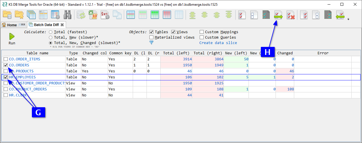The image size is (362, 143).
Task: Close the Batch Data Diff tab
Action: (x=62, y=25)
